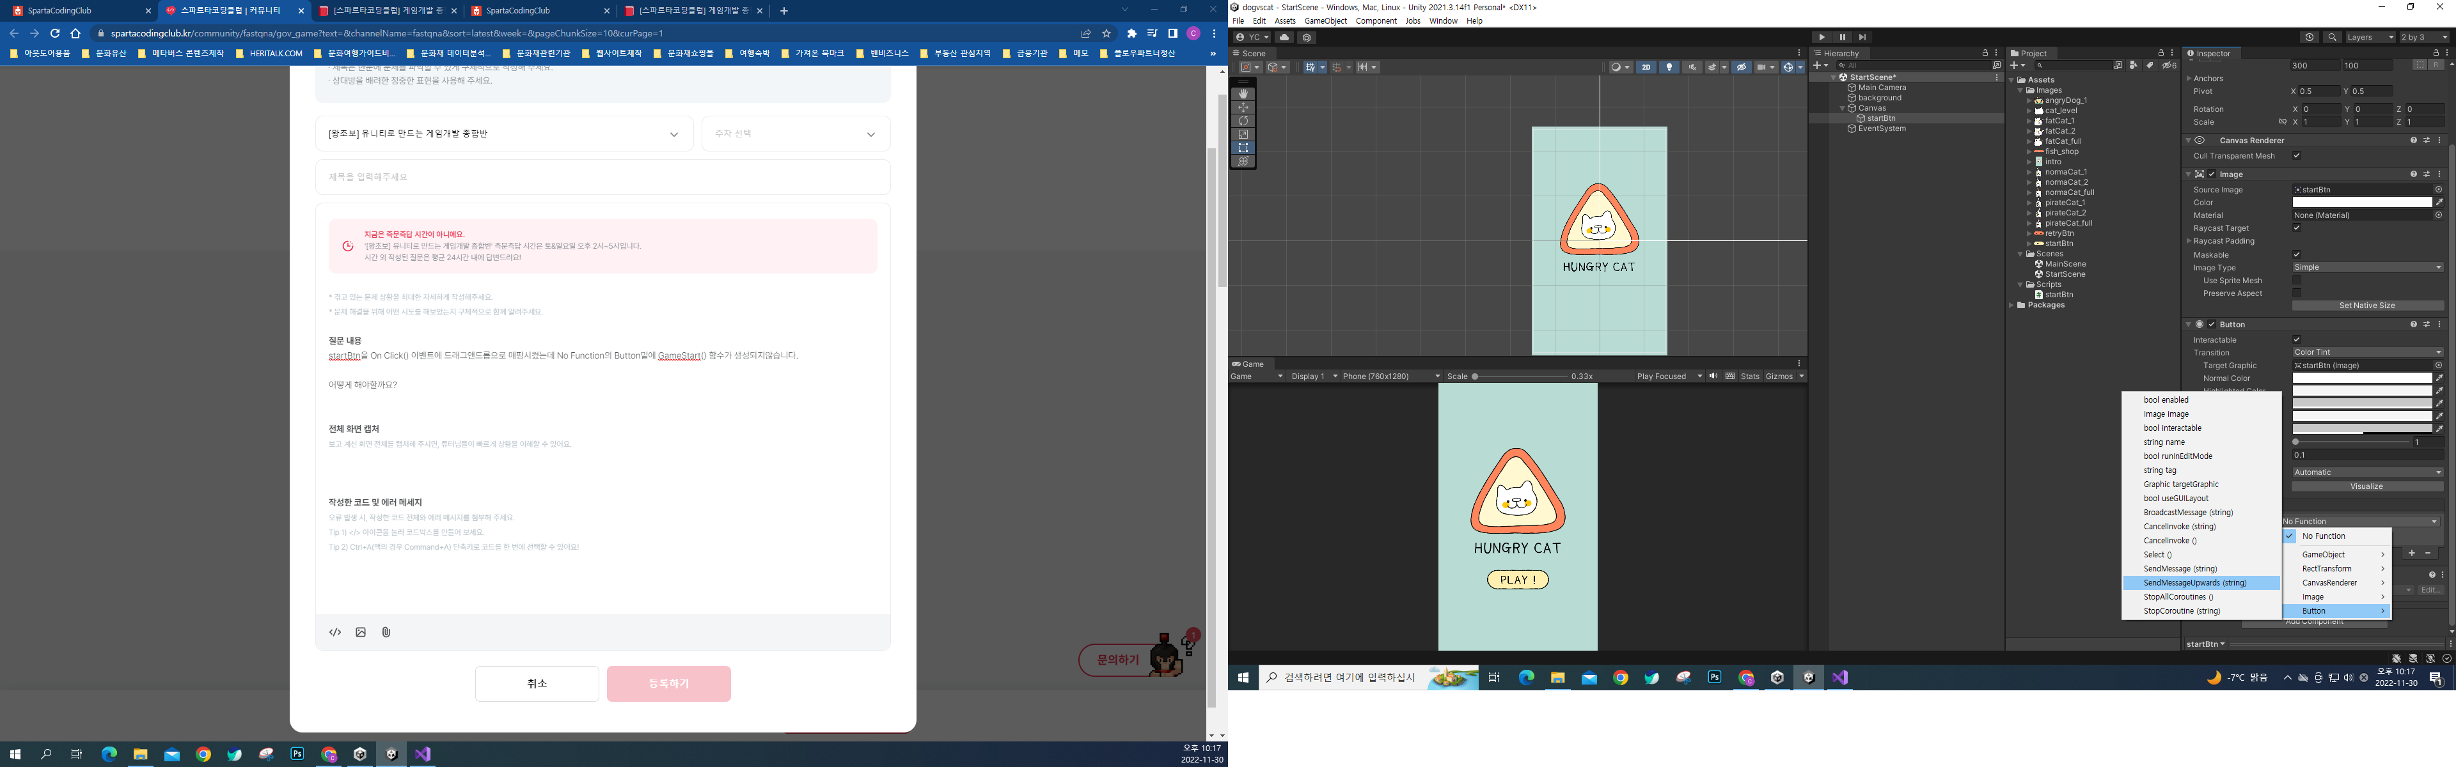Click Set Native Size button
This screenshot has width=2456, height=767.
click(x=2367, y=306)
